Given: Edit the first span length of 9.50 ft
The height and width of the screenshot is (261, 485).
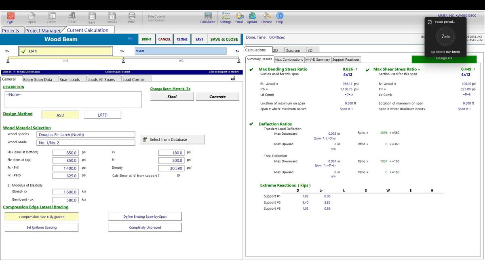Looking at the screenshot, I should 65,51.
